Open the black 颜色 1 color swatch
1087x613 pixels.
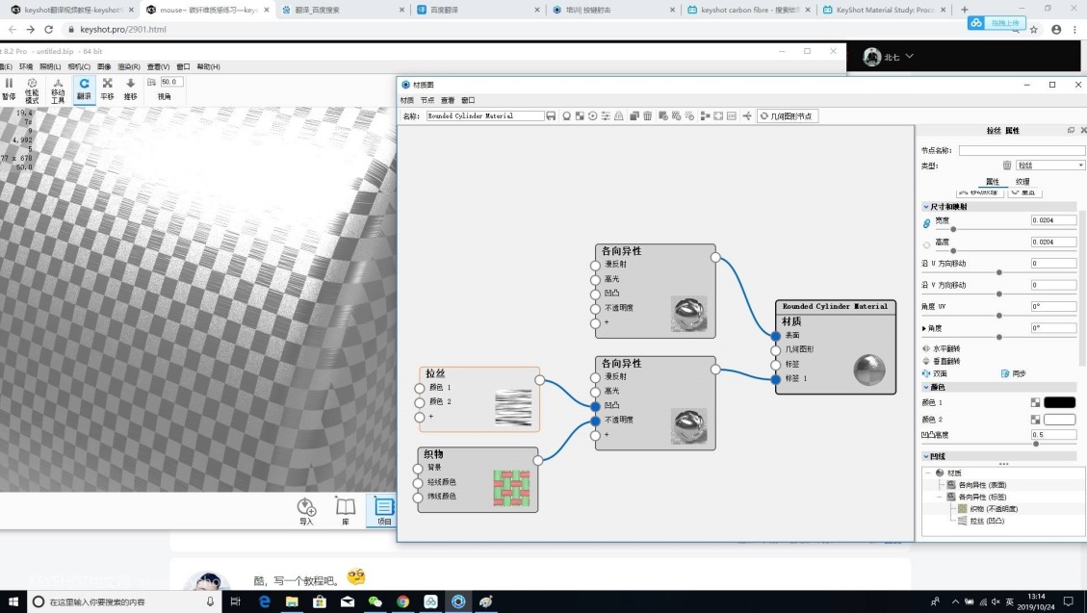(x=1059, y=402)
